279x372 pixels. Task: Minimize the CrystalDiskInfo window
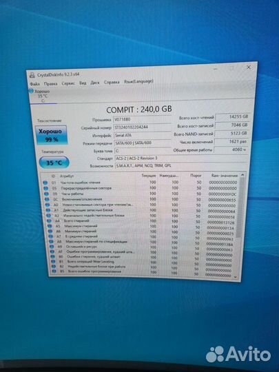(216, 69)
